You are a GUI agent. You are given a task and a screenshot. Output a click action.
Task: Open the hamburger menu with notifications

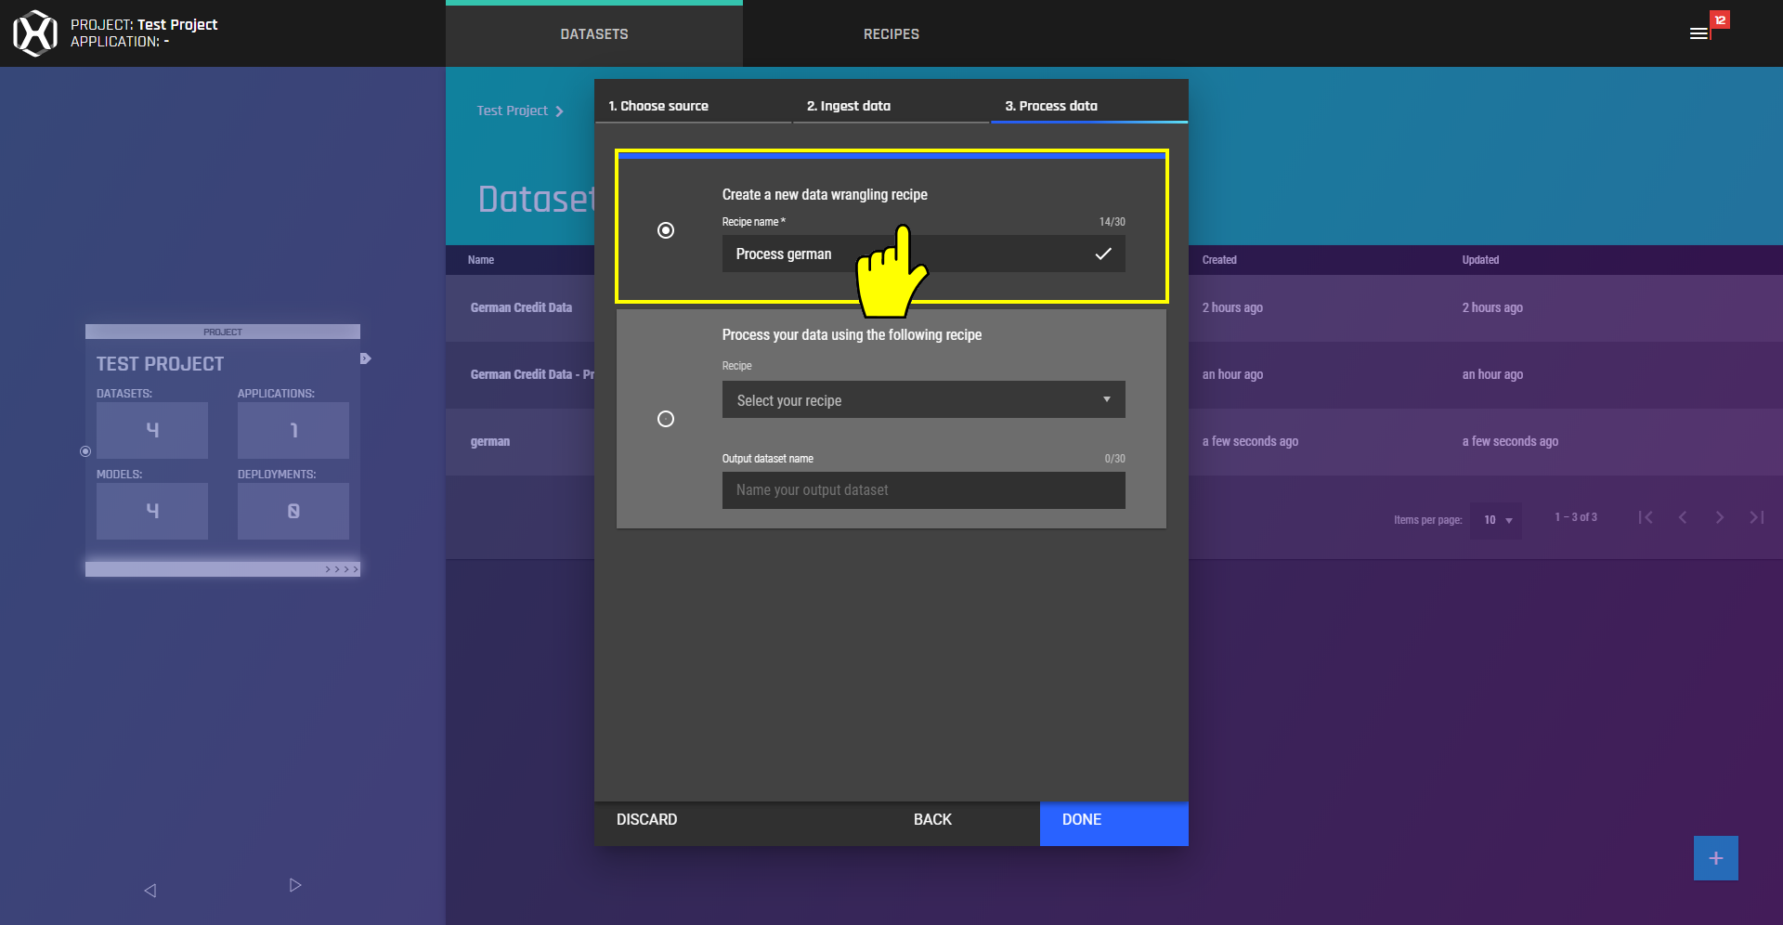point(1698,33)
